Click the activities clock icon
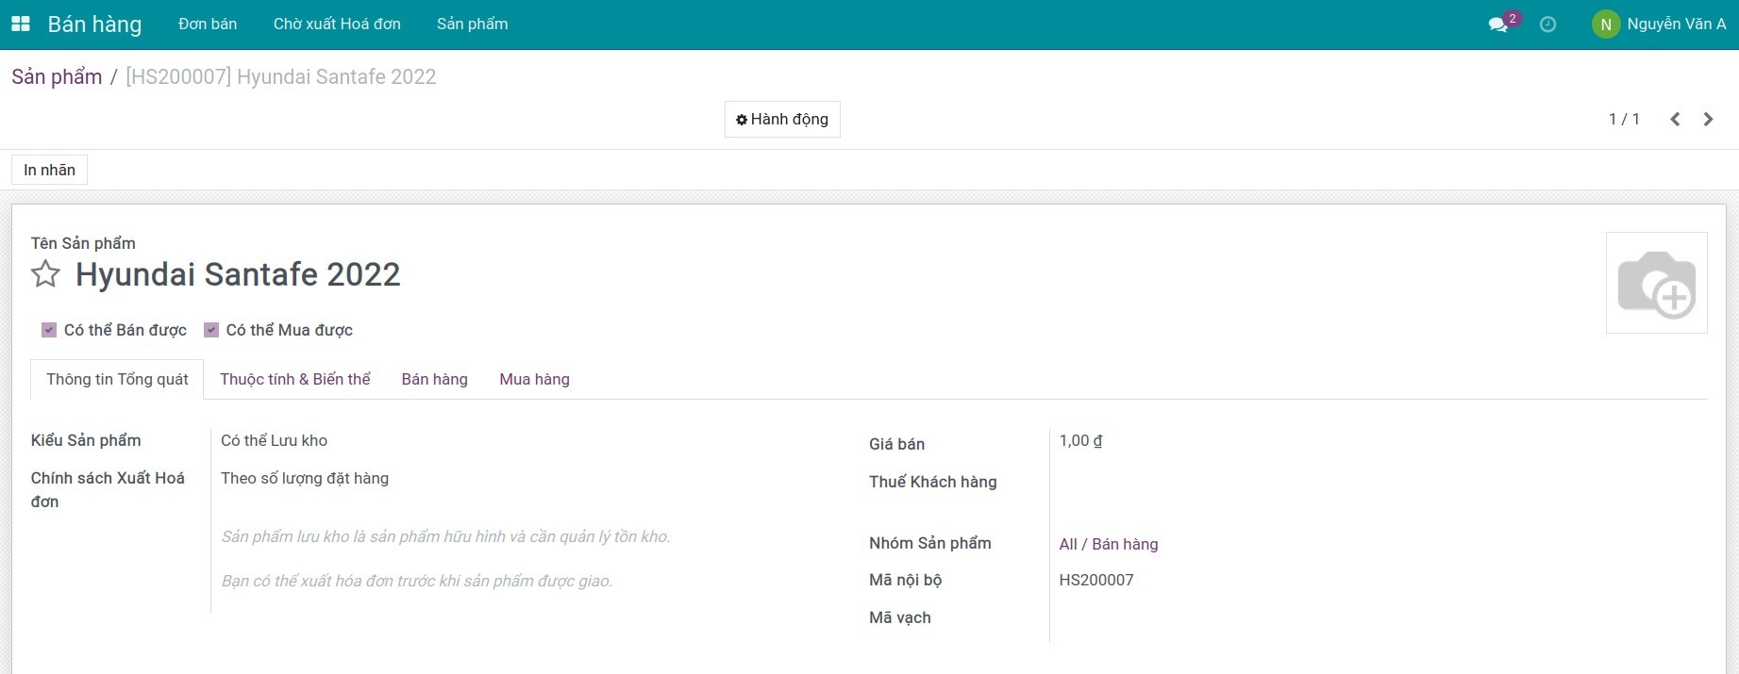The image size is (1739, 674). [1547, 25]
